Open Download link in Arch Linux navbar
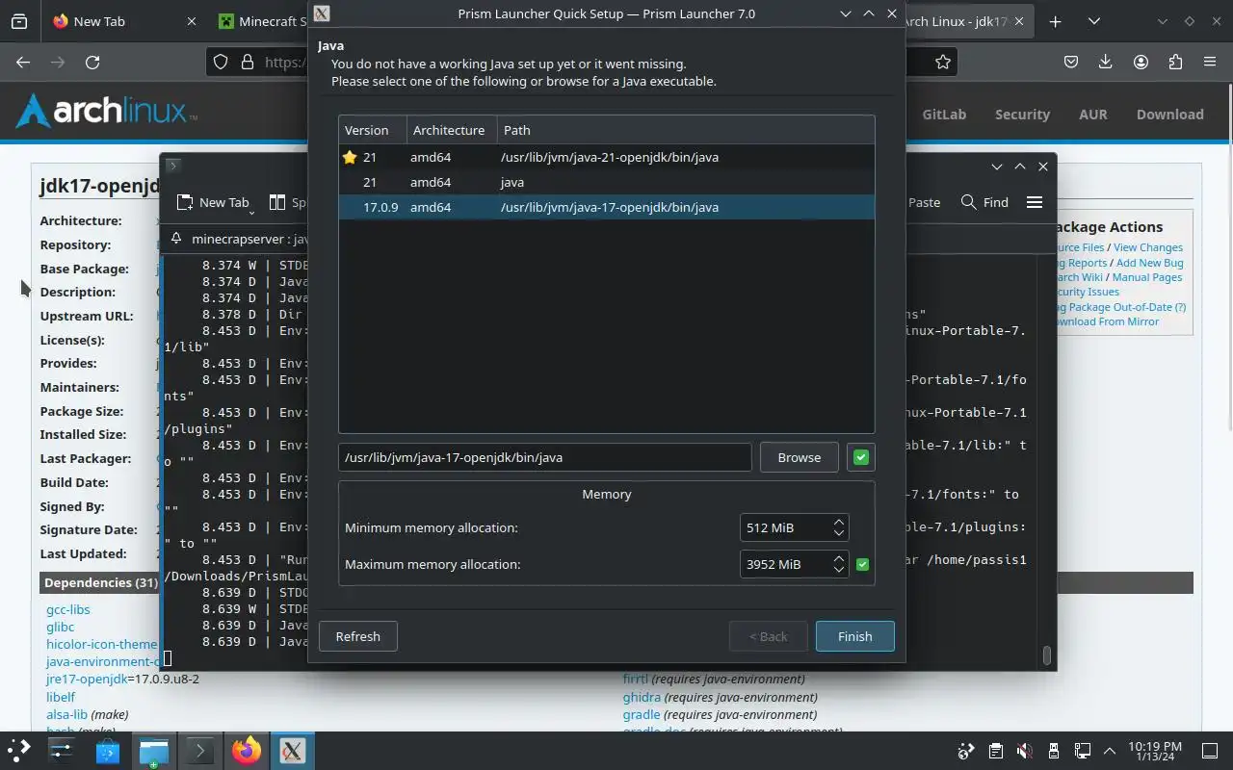This screenshot has height=770, width=1233. [1169, 114]
